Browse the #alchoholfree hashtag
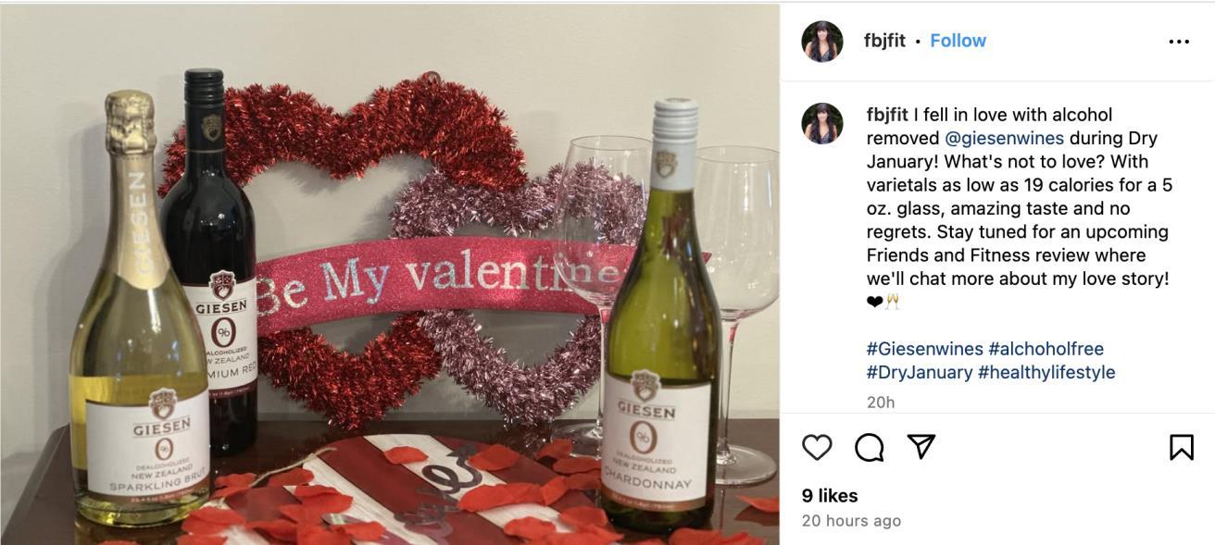Screen dimensions: 1215x545 click(1046, 349)
